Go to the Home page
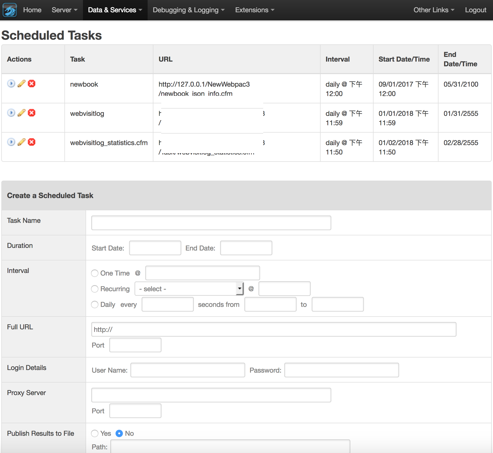This screenshot has width=493, height=453. click(32, 10)
